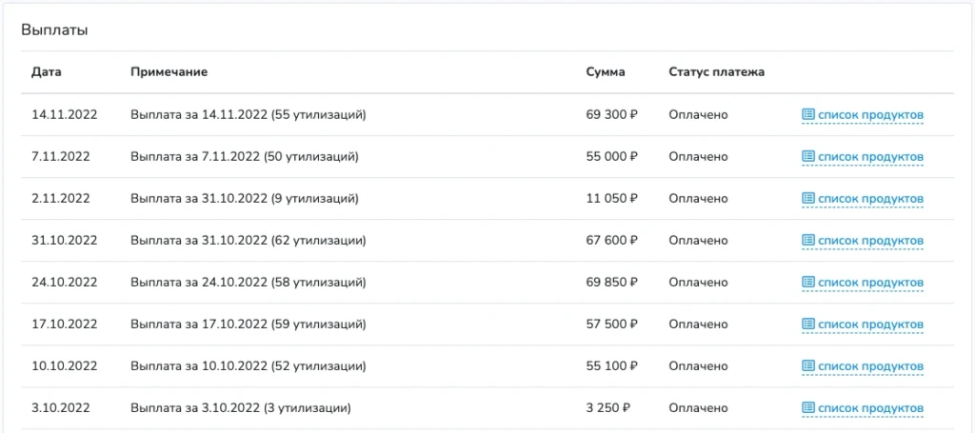Image resolution: width=975 pixels, height=433 pixels.
Task: Click list icon in 14.11.2022 payout row
Action: coord(807,114)
